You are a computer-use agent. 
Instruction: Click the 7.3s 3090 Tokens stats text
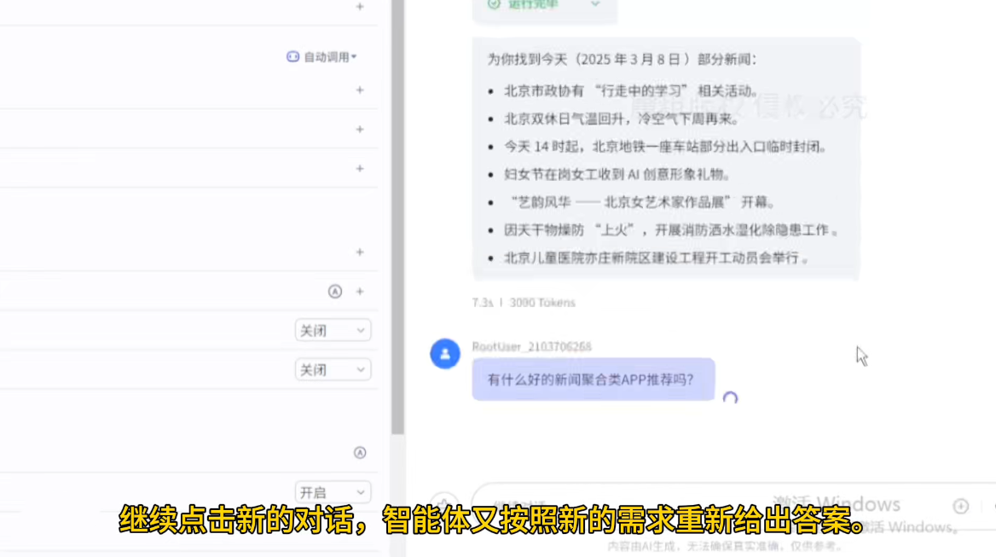524,303
